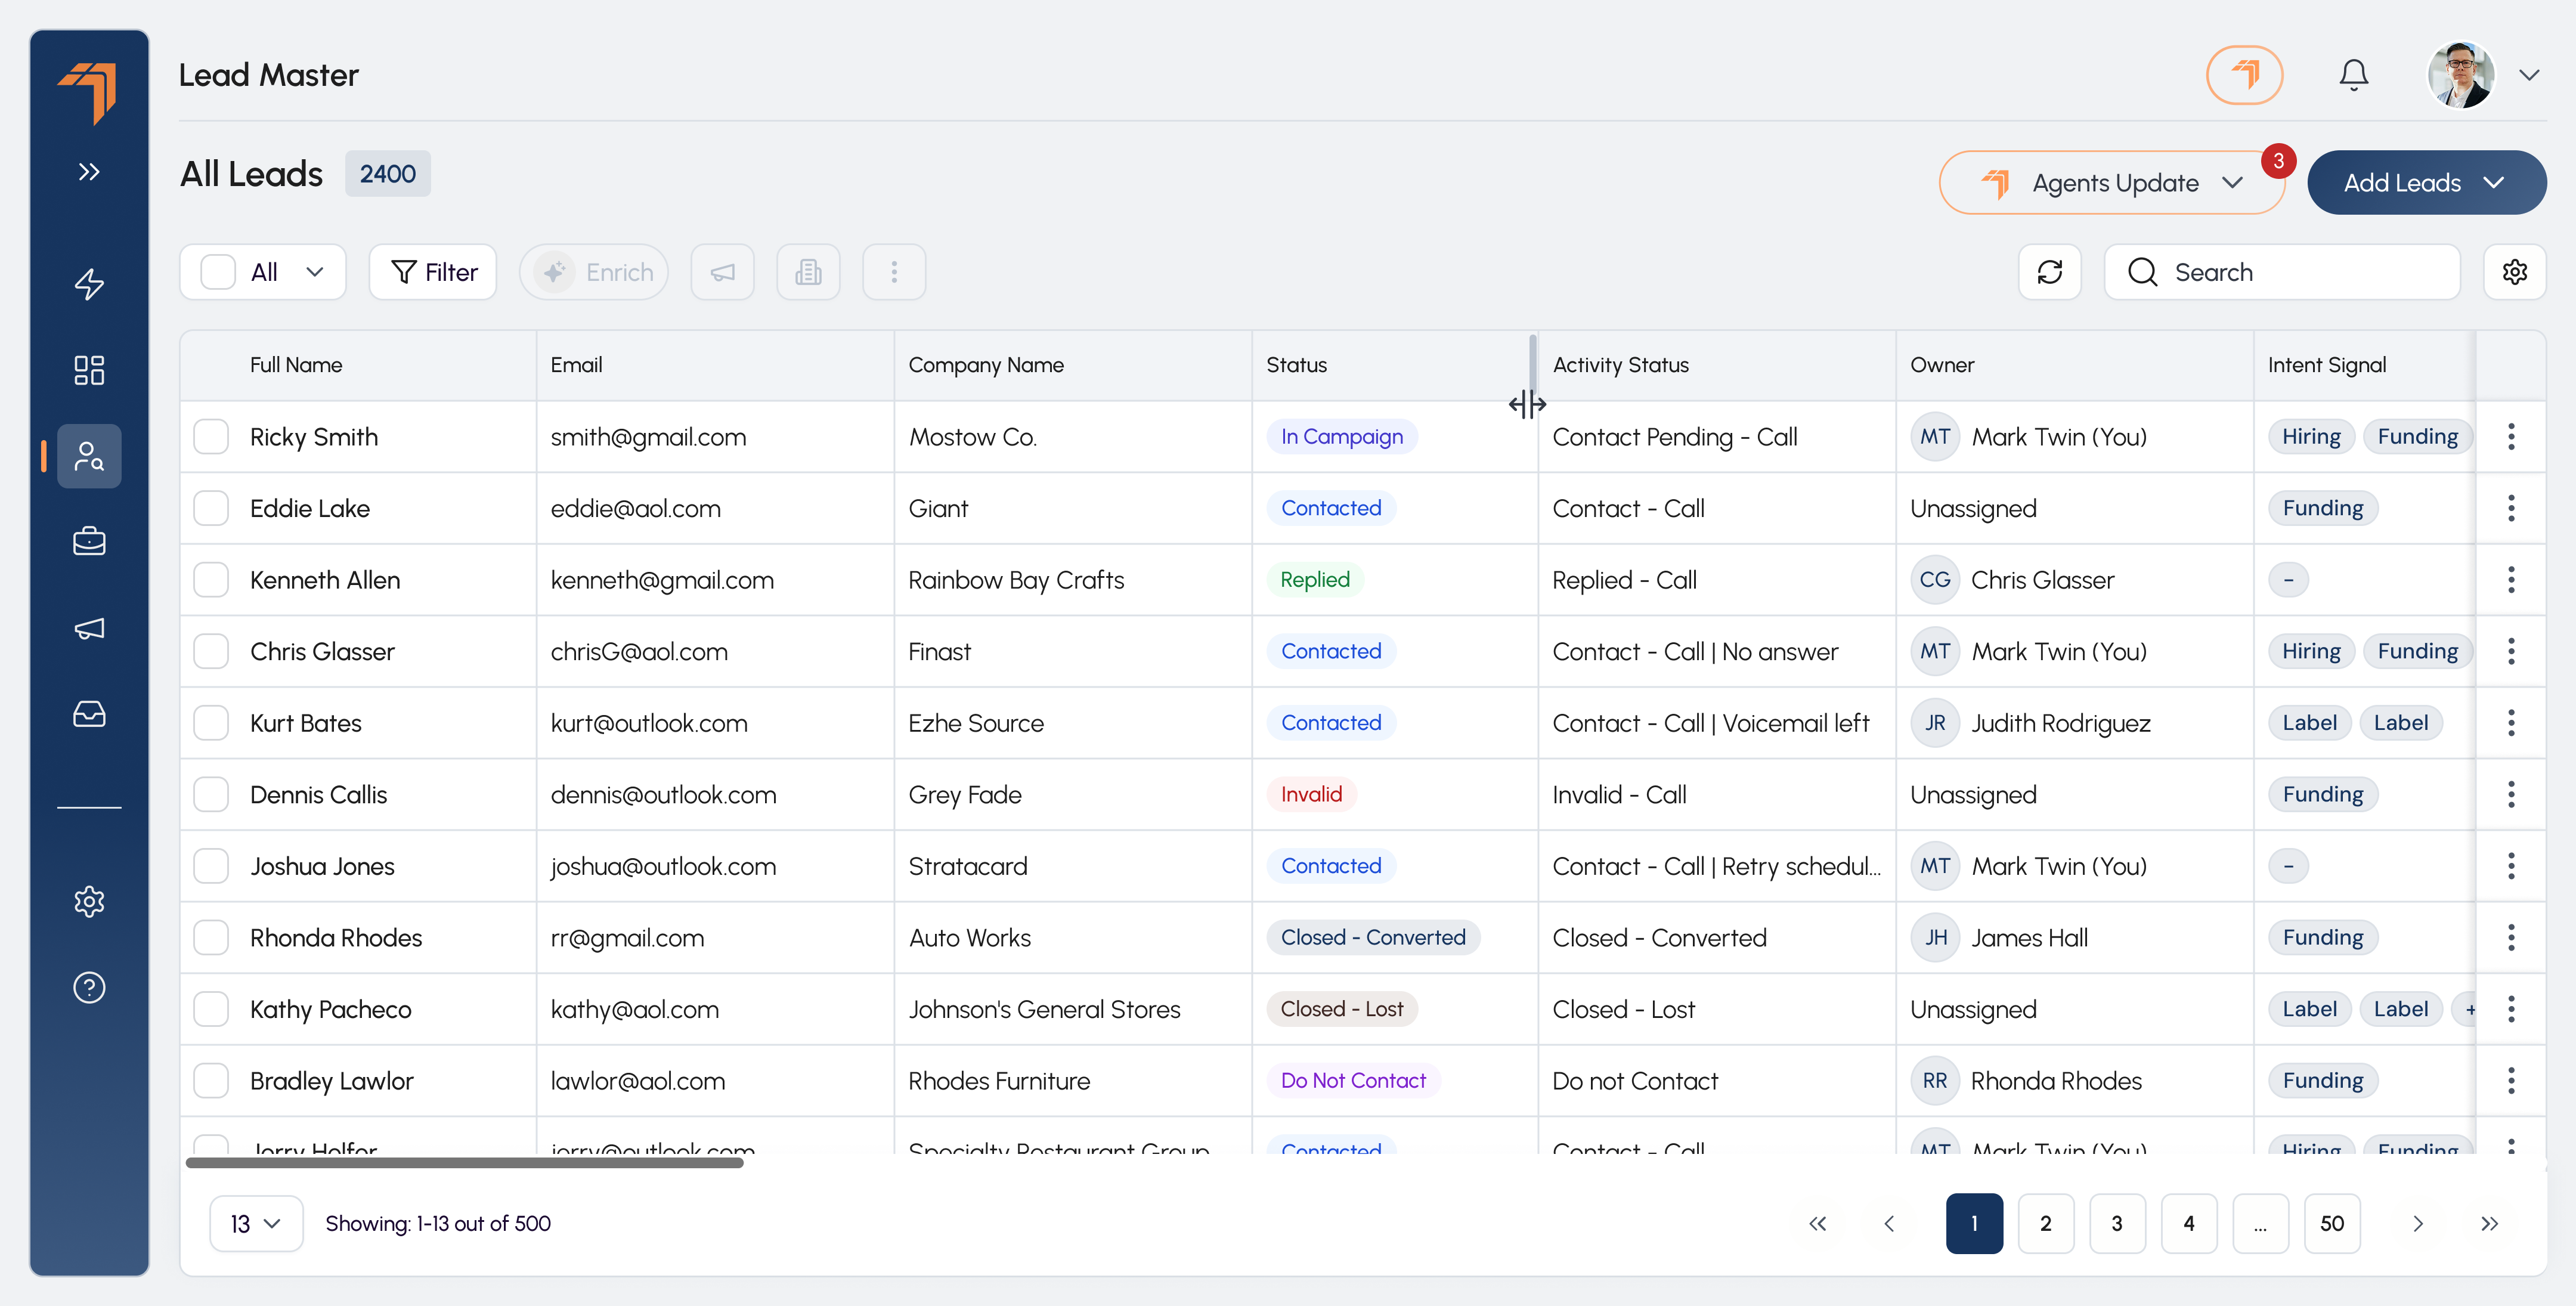Viewport: 2576px width, 1306px height.
Task: Open row actions menu for Ricky Smith
Action: 2510,437
